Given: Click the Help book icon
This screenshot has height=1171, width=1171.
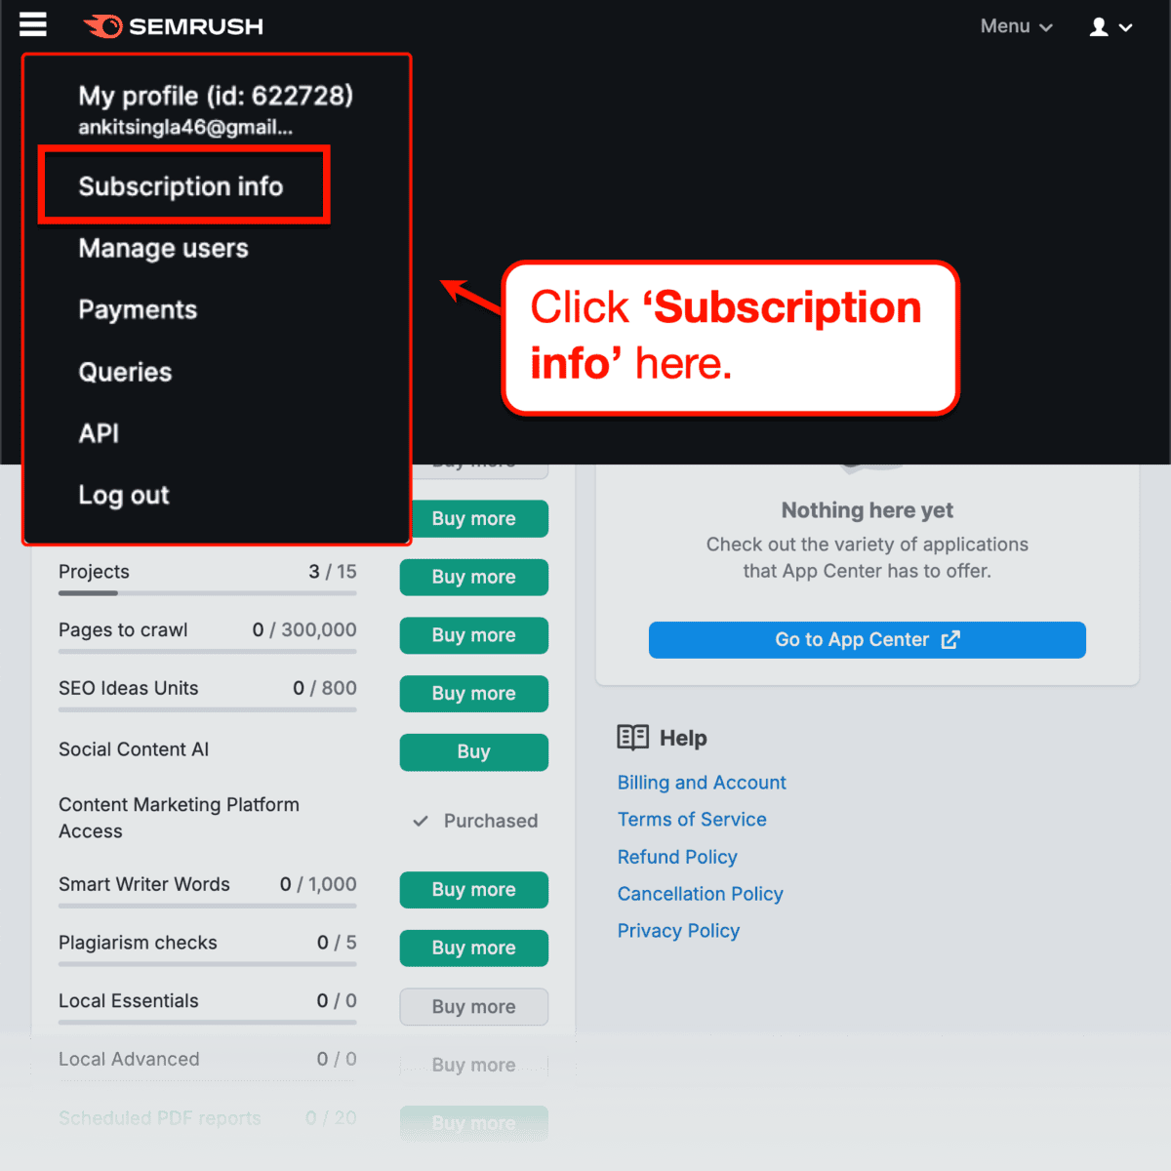Looking at the screenshot, I should click(632, 738).
